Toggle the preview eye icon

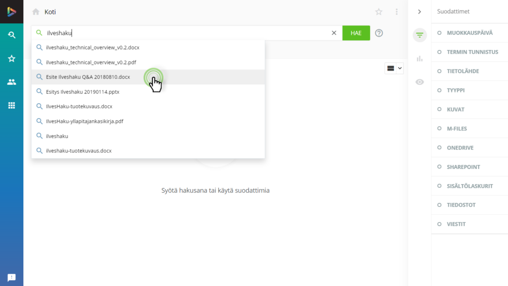point(420,82)
